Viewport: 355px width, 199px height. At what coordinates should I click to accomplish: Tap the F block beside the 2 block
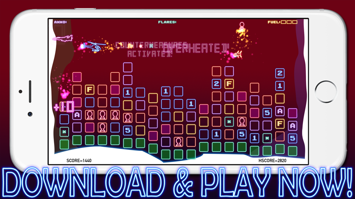pos(229,84)
